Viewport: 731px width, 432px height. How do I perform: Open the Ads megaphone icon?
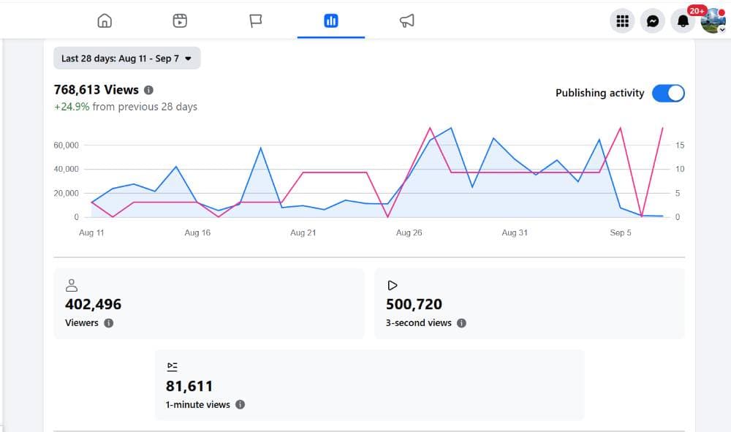pos(406,20)
